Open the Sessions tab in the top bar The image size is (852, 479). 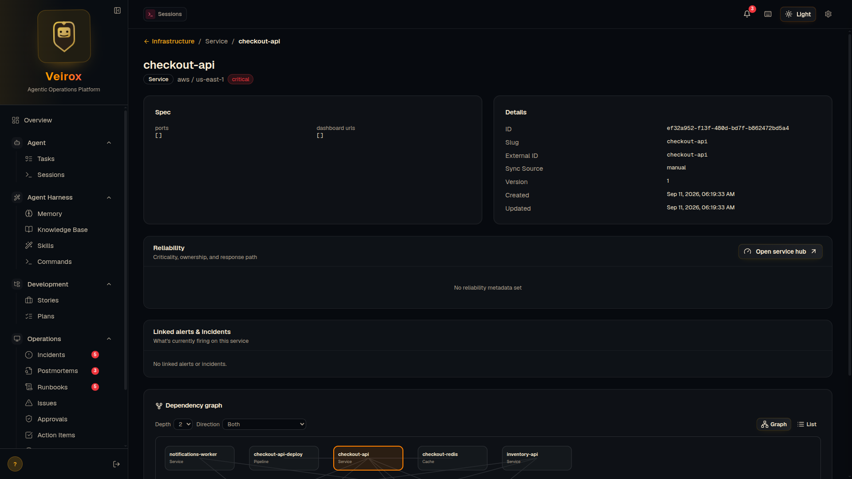165,14
